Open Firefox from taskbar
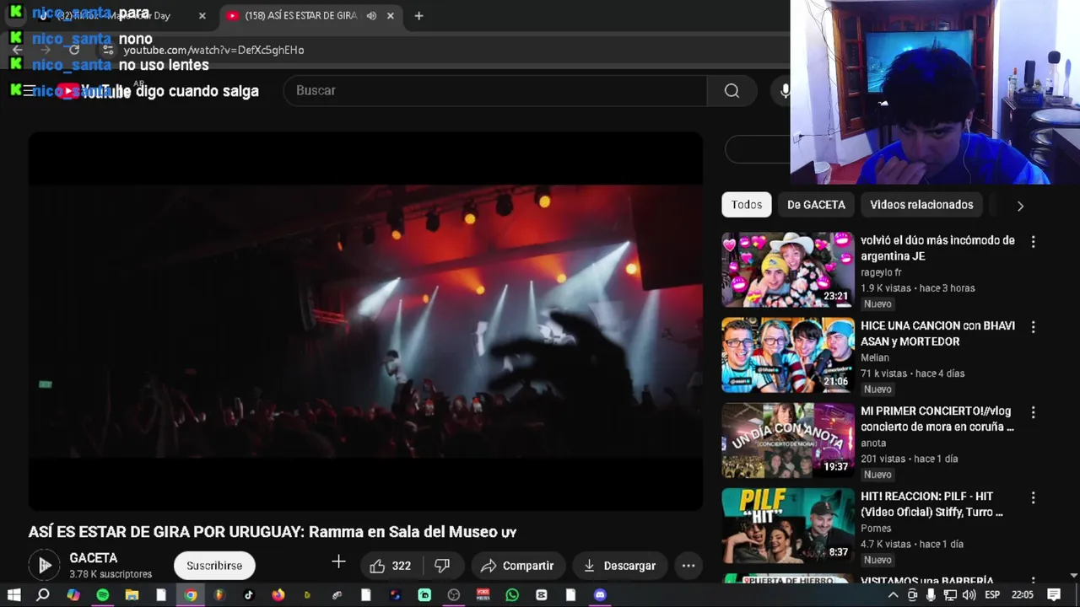The width and height of the screenshot is (1080, 607). pos(278,595)
